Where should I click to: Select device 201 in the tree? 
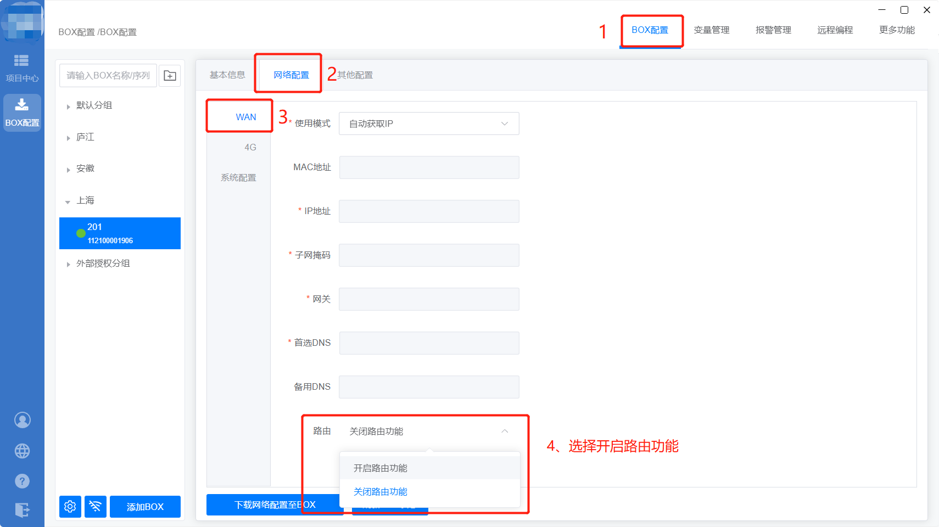pos(120,233)
